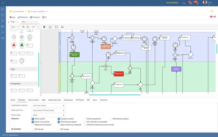Viewport: 218px width, 137px height.
Task: Enable Sohbetleri Elektronik posta ile bildir
Action: [85, 125]
